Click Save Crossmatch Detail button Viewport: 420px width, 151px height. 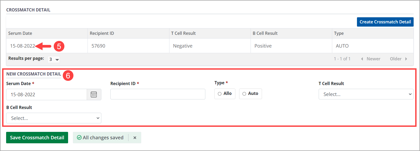pyautogui.click(x=37, y=138)
